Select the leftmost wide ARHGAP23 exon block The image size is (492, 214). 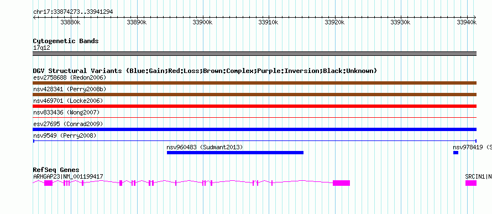48,183
